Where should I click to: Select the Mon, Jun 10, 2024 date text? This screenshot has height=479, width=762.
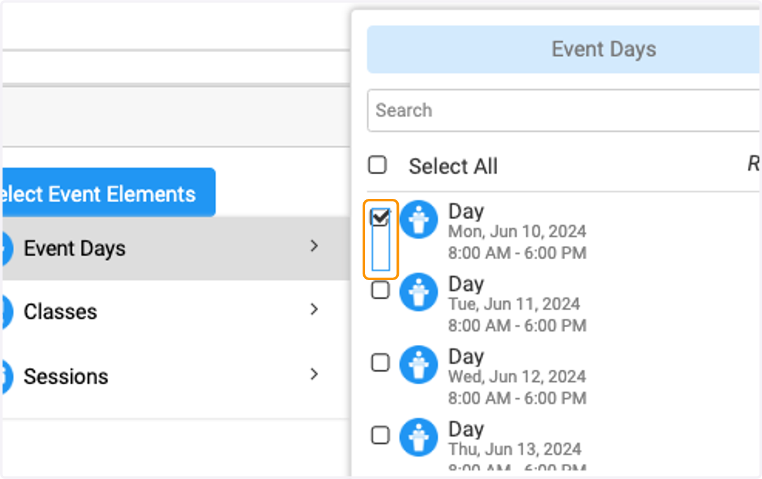517,231
